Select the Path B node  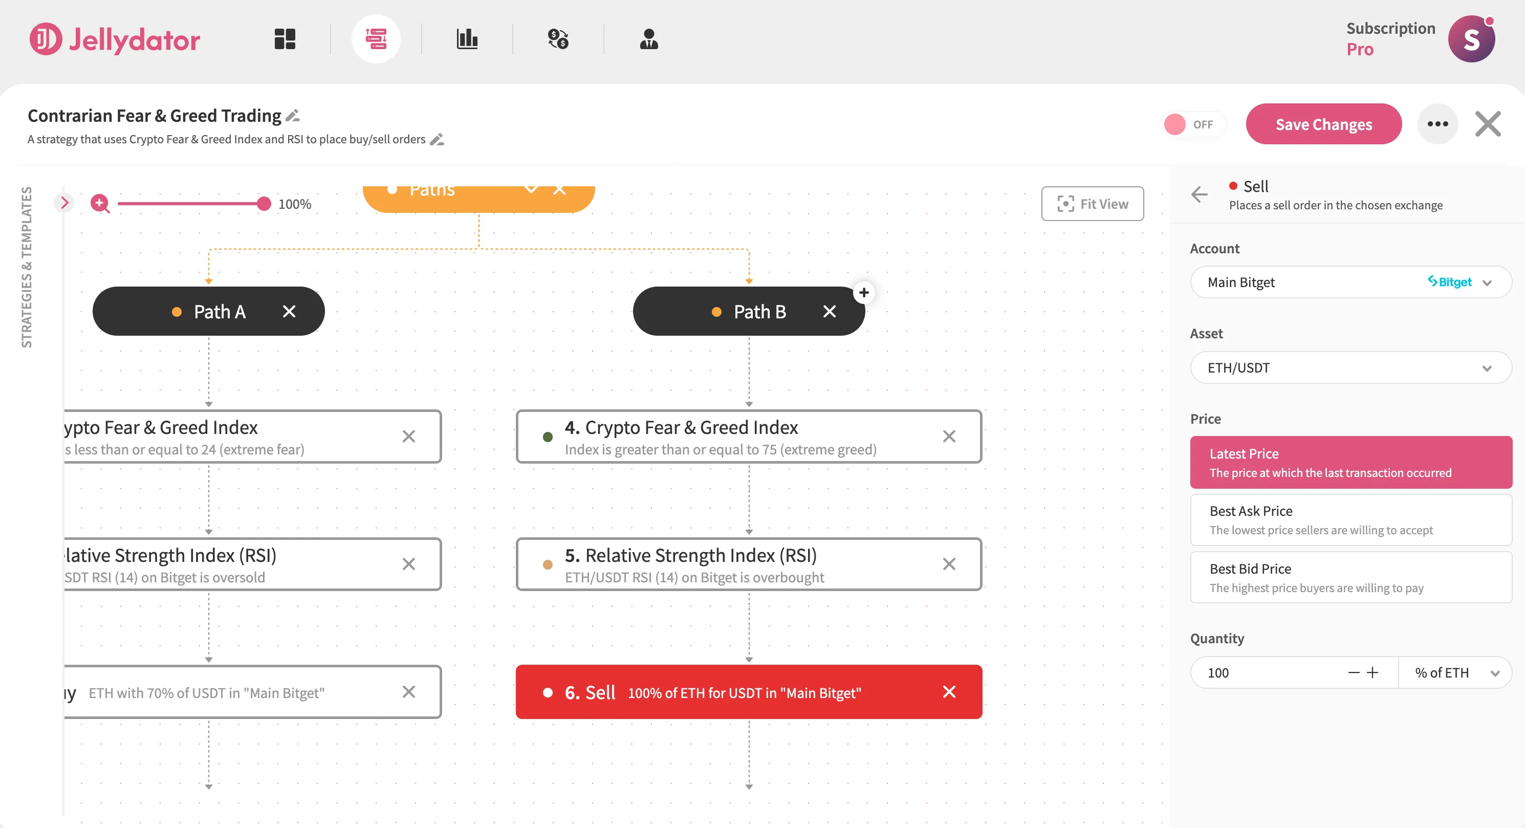749,311
